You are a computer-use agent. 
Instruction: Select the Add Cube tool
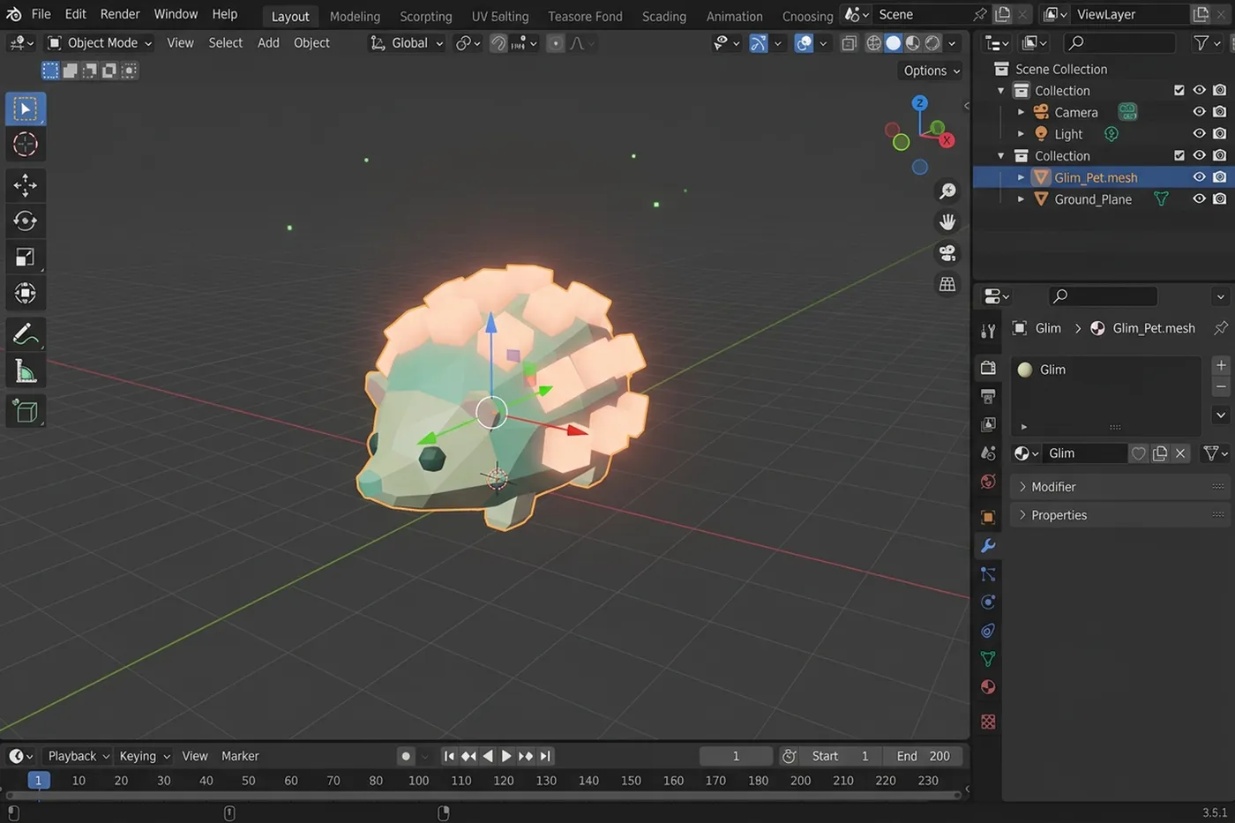coord(26,411)
